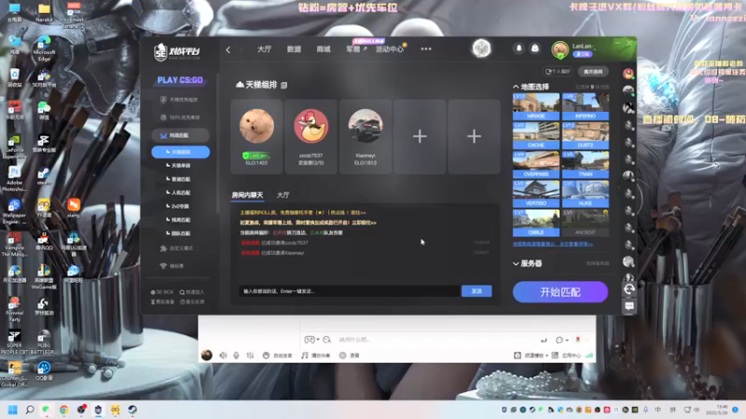This screenshot has width=746, height=419.
Task: Click the 离开房间 button
Action: [593, 72]
